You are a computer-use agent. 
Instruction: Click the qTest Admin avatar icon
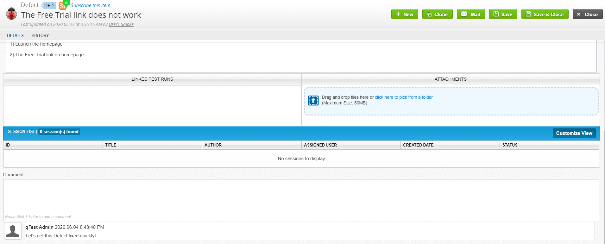(13, 231)
